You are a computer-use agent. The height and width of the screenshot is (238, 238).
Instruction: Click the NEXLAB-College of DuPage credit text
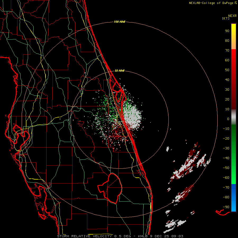[213, 3]
